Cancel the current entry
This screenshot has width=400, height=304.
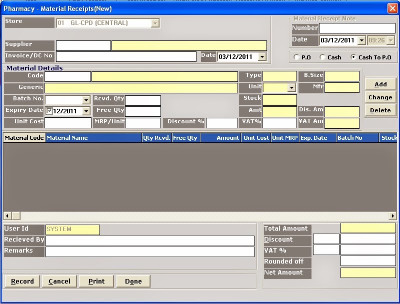point(59,281)
